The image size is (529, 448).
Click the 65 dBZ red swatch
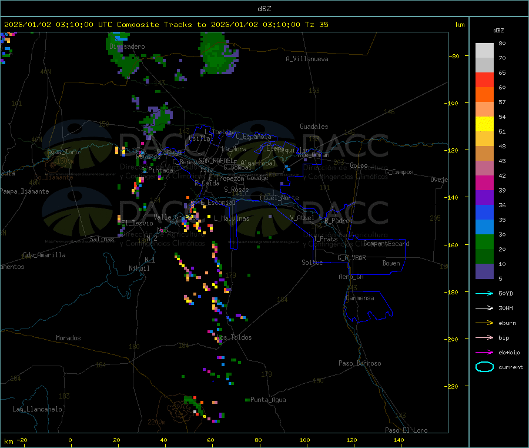click(484, 79)
